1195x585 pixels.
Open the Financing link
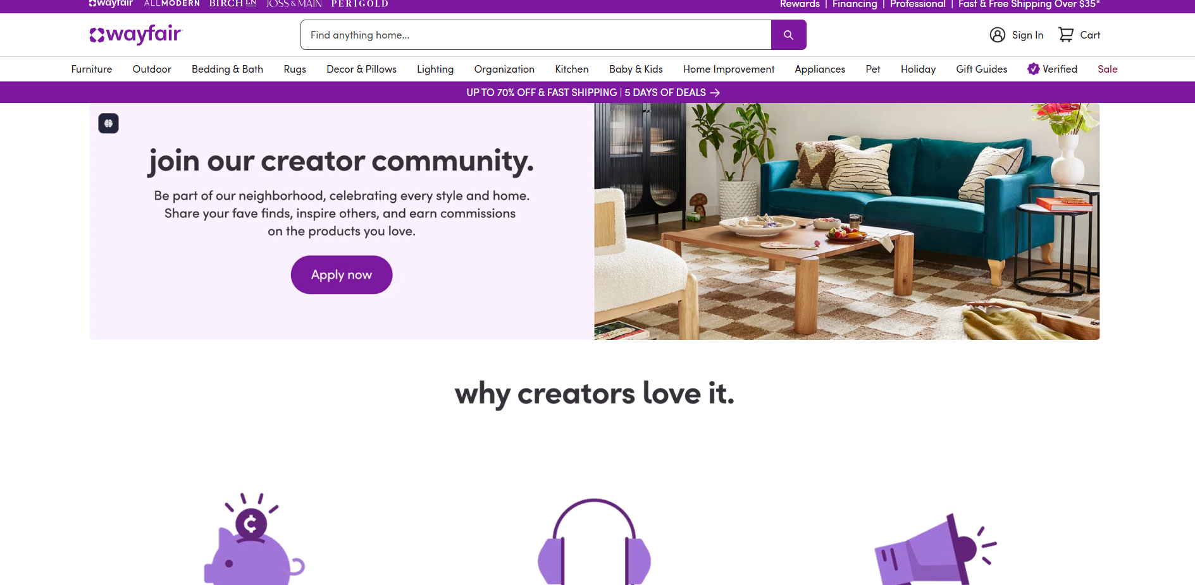click(x=855, y=4)
